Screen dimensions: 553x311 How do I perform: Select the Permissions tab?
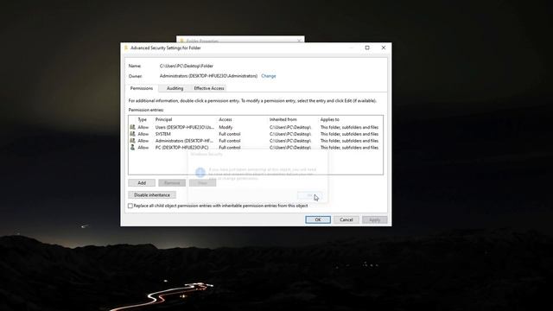(x=142, y=88)
